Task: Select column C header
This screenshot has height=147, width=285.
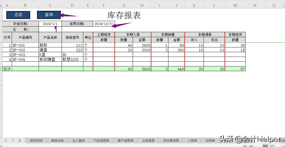Action: [50, 6]
